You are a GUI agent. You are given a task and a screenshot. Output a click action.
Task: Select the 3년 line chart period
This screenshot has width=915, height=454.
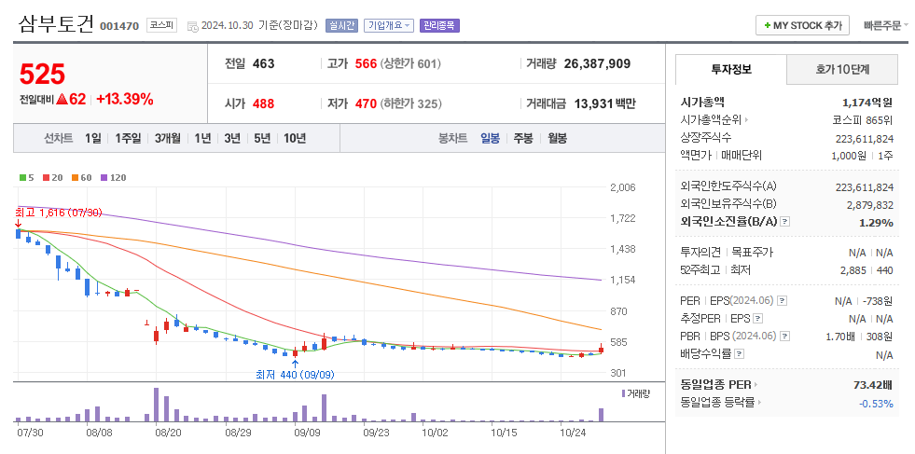point(232,139)
